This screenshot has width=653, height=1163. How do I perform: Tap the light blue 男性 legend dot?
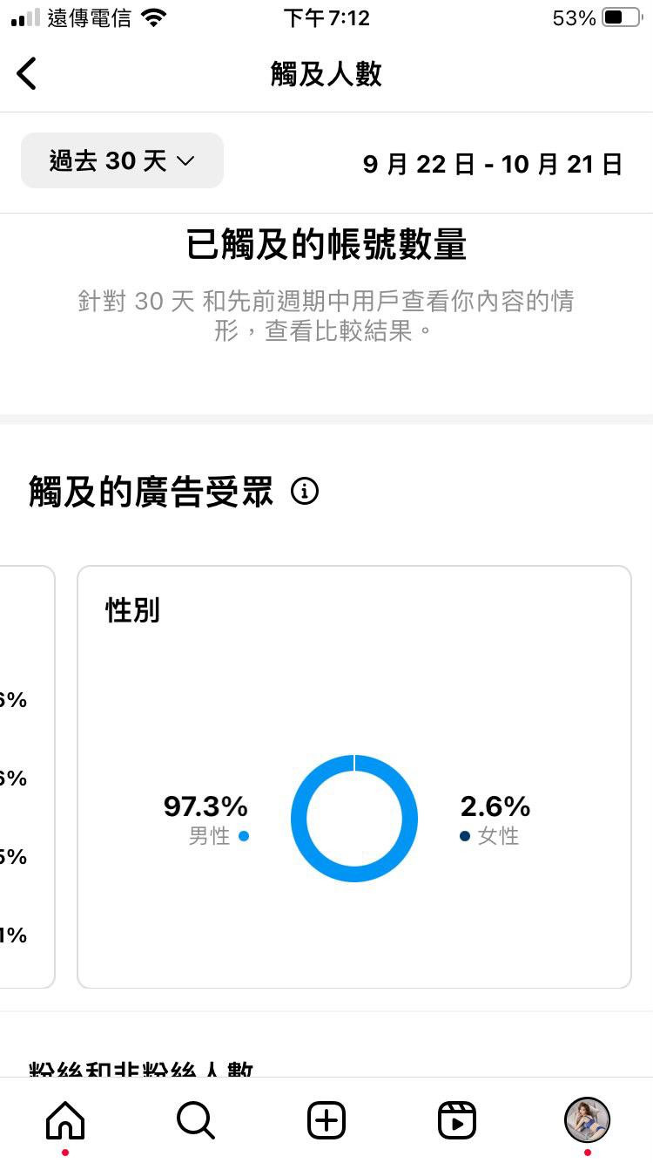coord(243,836)
